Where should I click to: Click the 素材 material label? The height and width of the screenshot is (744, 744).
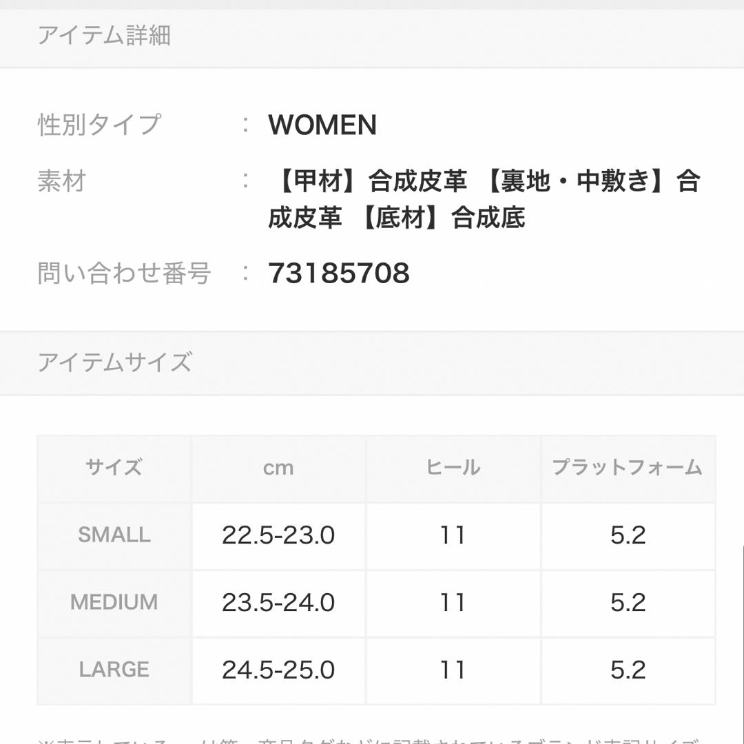62,181
